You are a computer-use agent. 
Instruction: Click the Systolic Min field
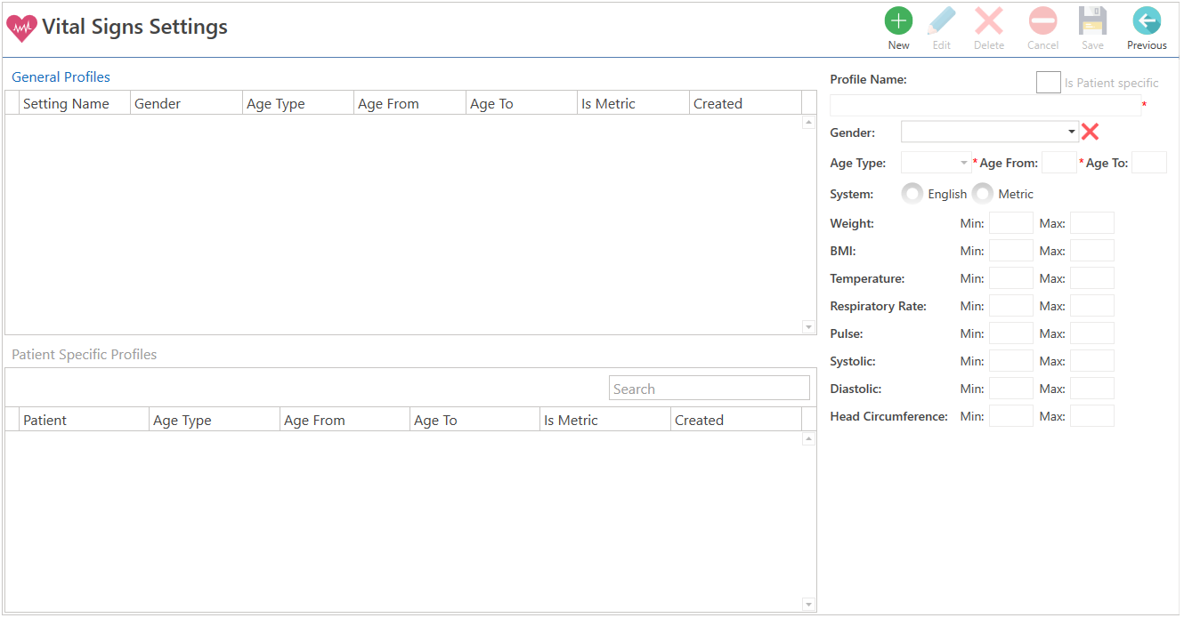coord(1011,361)
